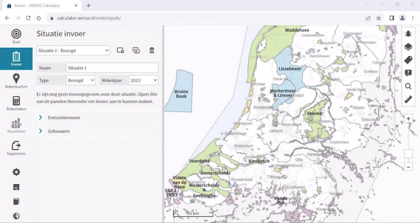Switch to the Rekentaken section
Image resolution: width=420 pixels, height=223 pixels.
16,104
